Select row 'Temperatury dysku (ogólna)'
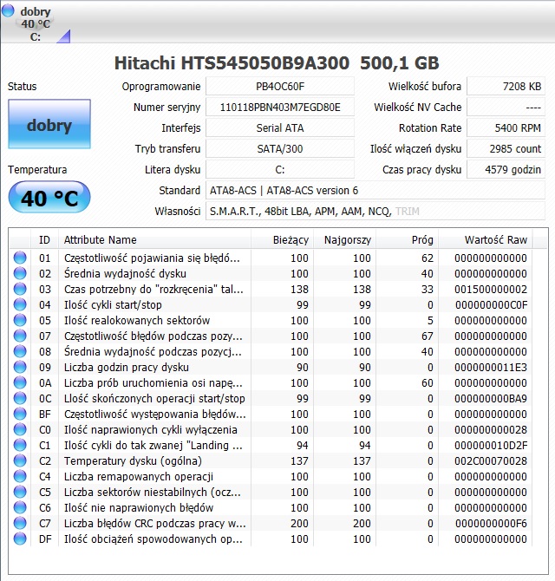555x581 pixels. click(271, 460)
